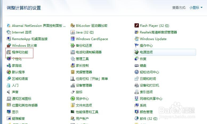Open the Windows Update icon
The image size is (207, 124).
136,39
